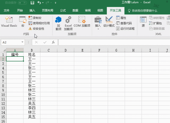Click cell B13 containing 李四

32,108
